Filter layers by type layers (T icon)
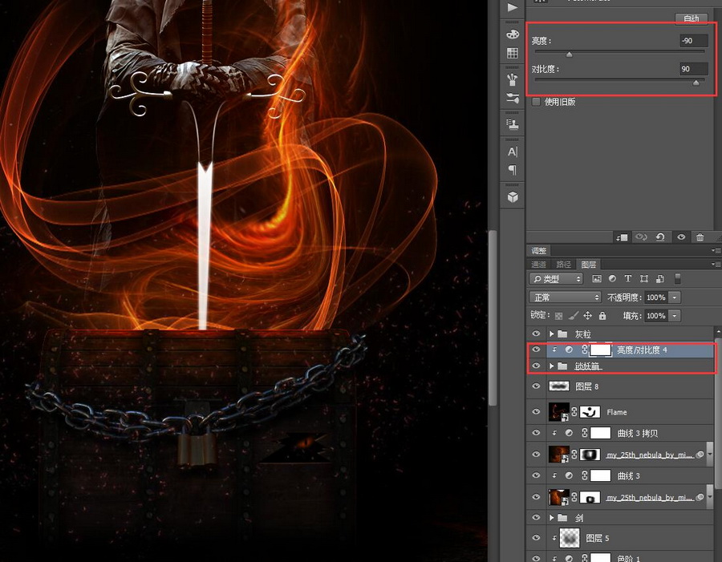 [x=627, y=279]
